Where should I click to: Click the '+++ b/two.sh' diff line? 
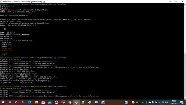coord(6,38)
